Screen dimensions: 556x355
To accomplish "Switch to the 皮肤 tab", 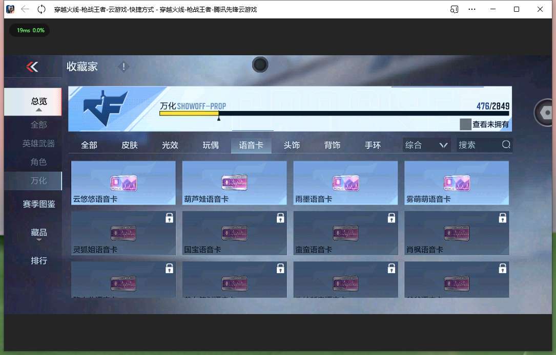I will pos(130,145).
